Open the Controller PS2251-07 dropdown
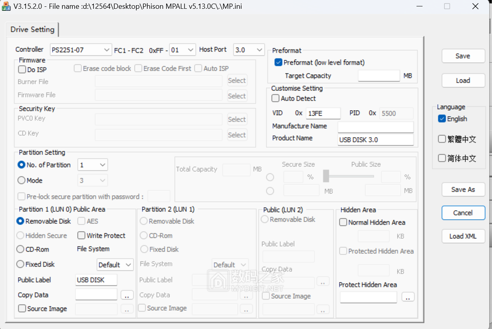The image size is (492, 329). [x=81, y=50]
